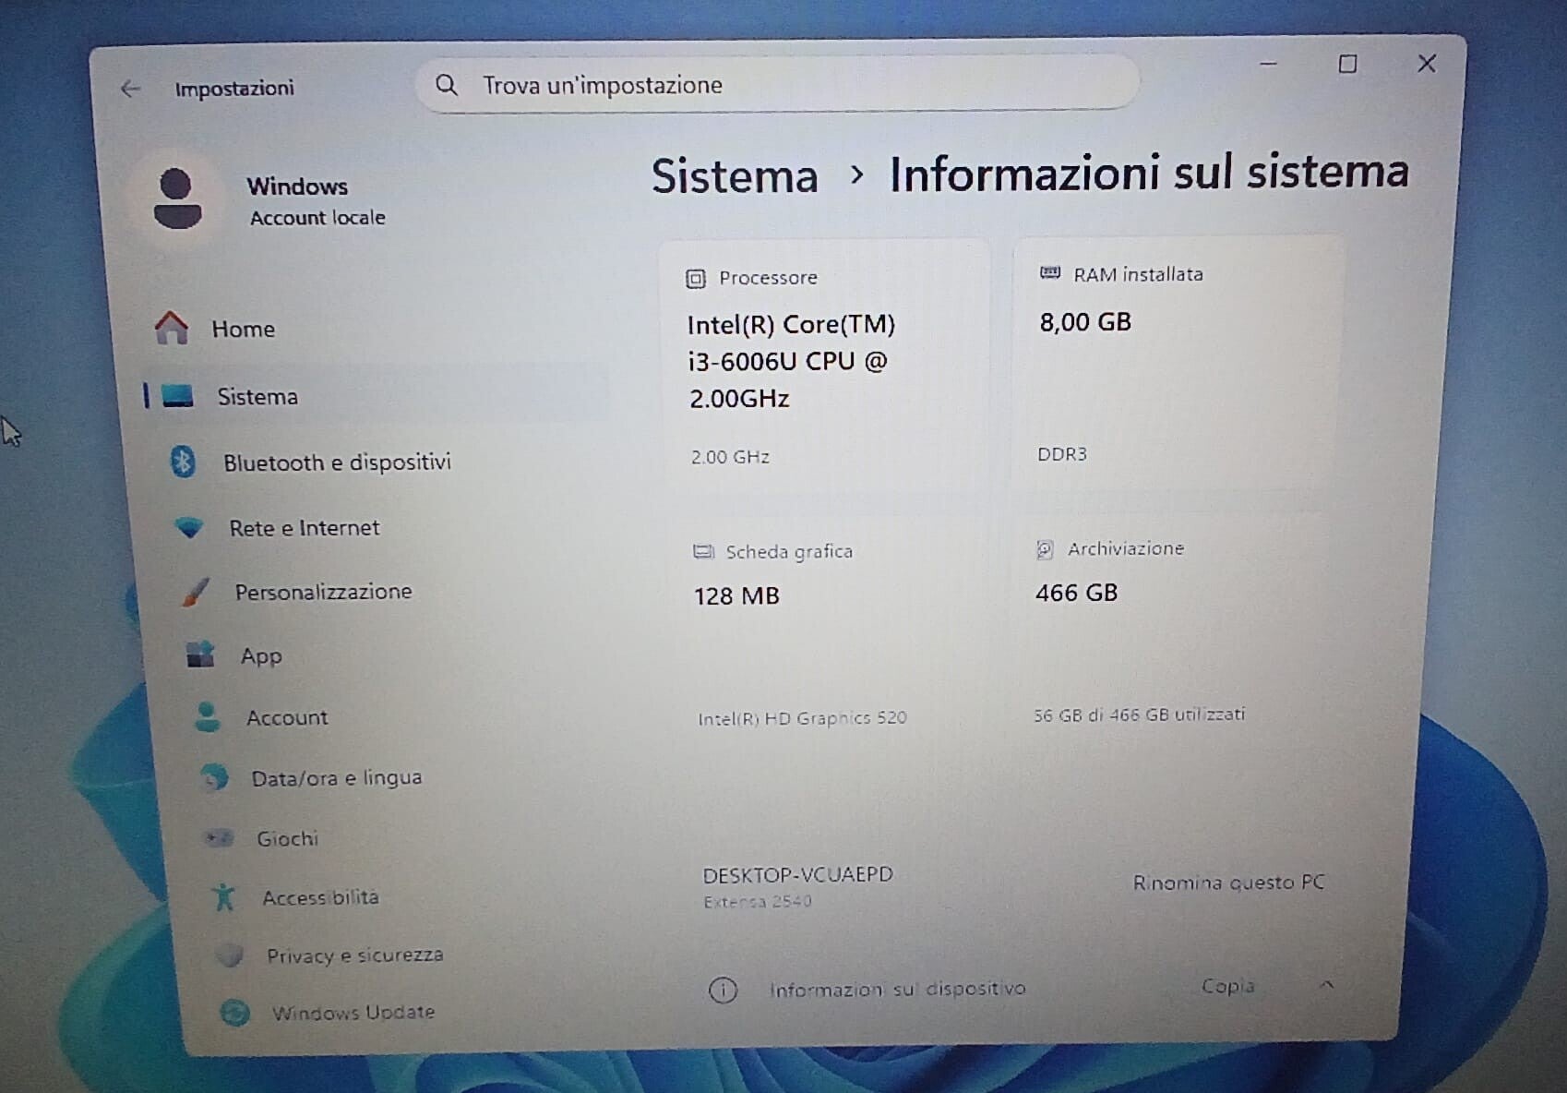Maximize the Impostazioni window

pyautogui.click(x=1347, y=65)
